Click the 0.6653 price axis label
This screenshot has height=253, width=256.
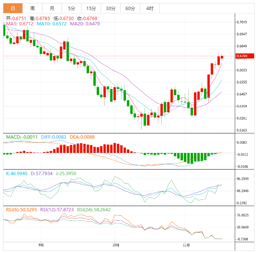(x=242, y=70)
